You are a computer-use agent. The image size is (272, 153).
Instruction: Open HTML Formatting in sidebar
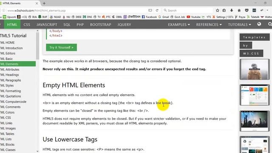(x=10, y=91)
